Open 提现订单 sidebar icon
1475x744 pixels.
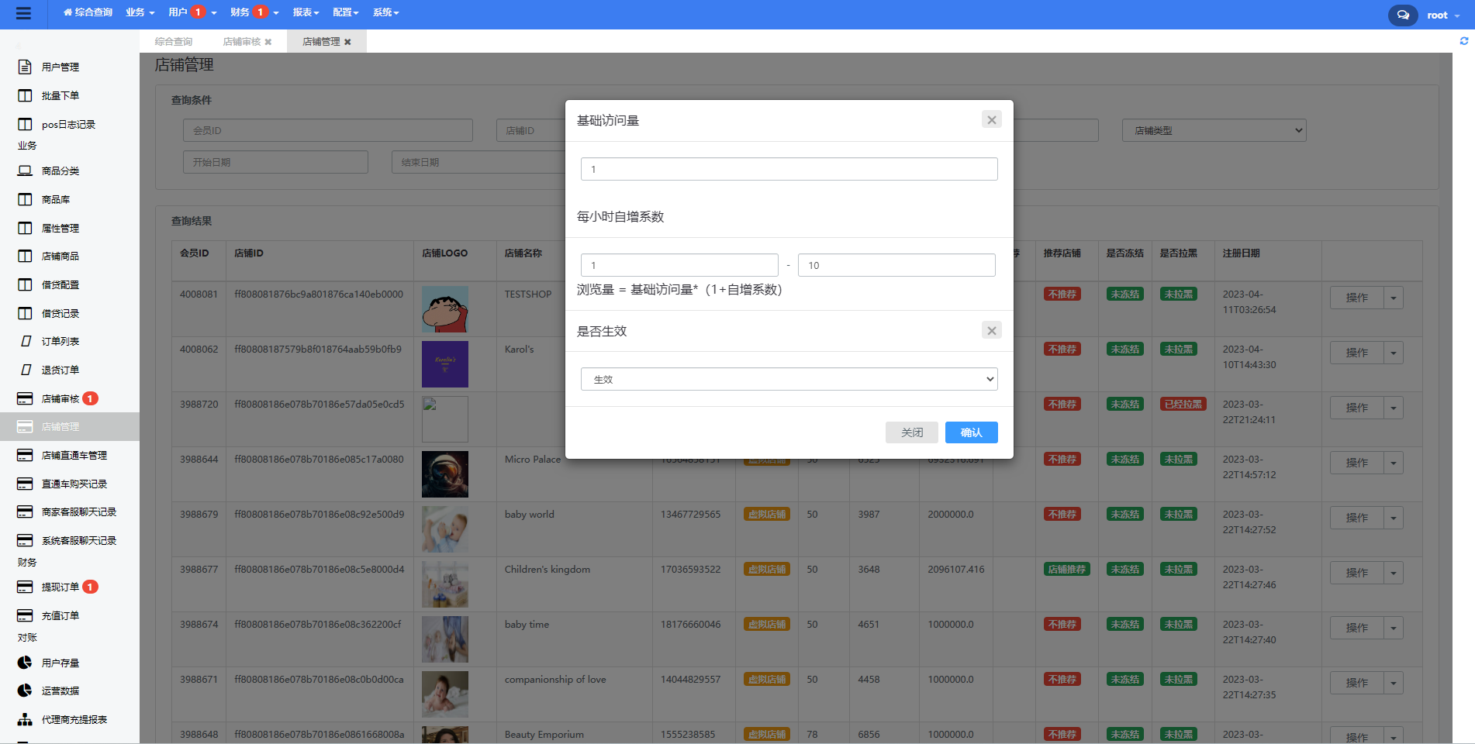pyautogui.click(x=25, y=587)
